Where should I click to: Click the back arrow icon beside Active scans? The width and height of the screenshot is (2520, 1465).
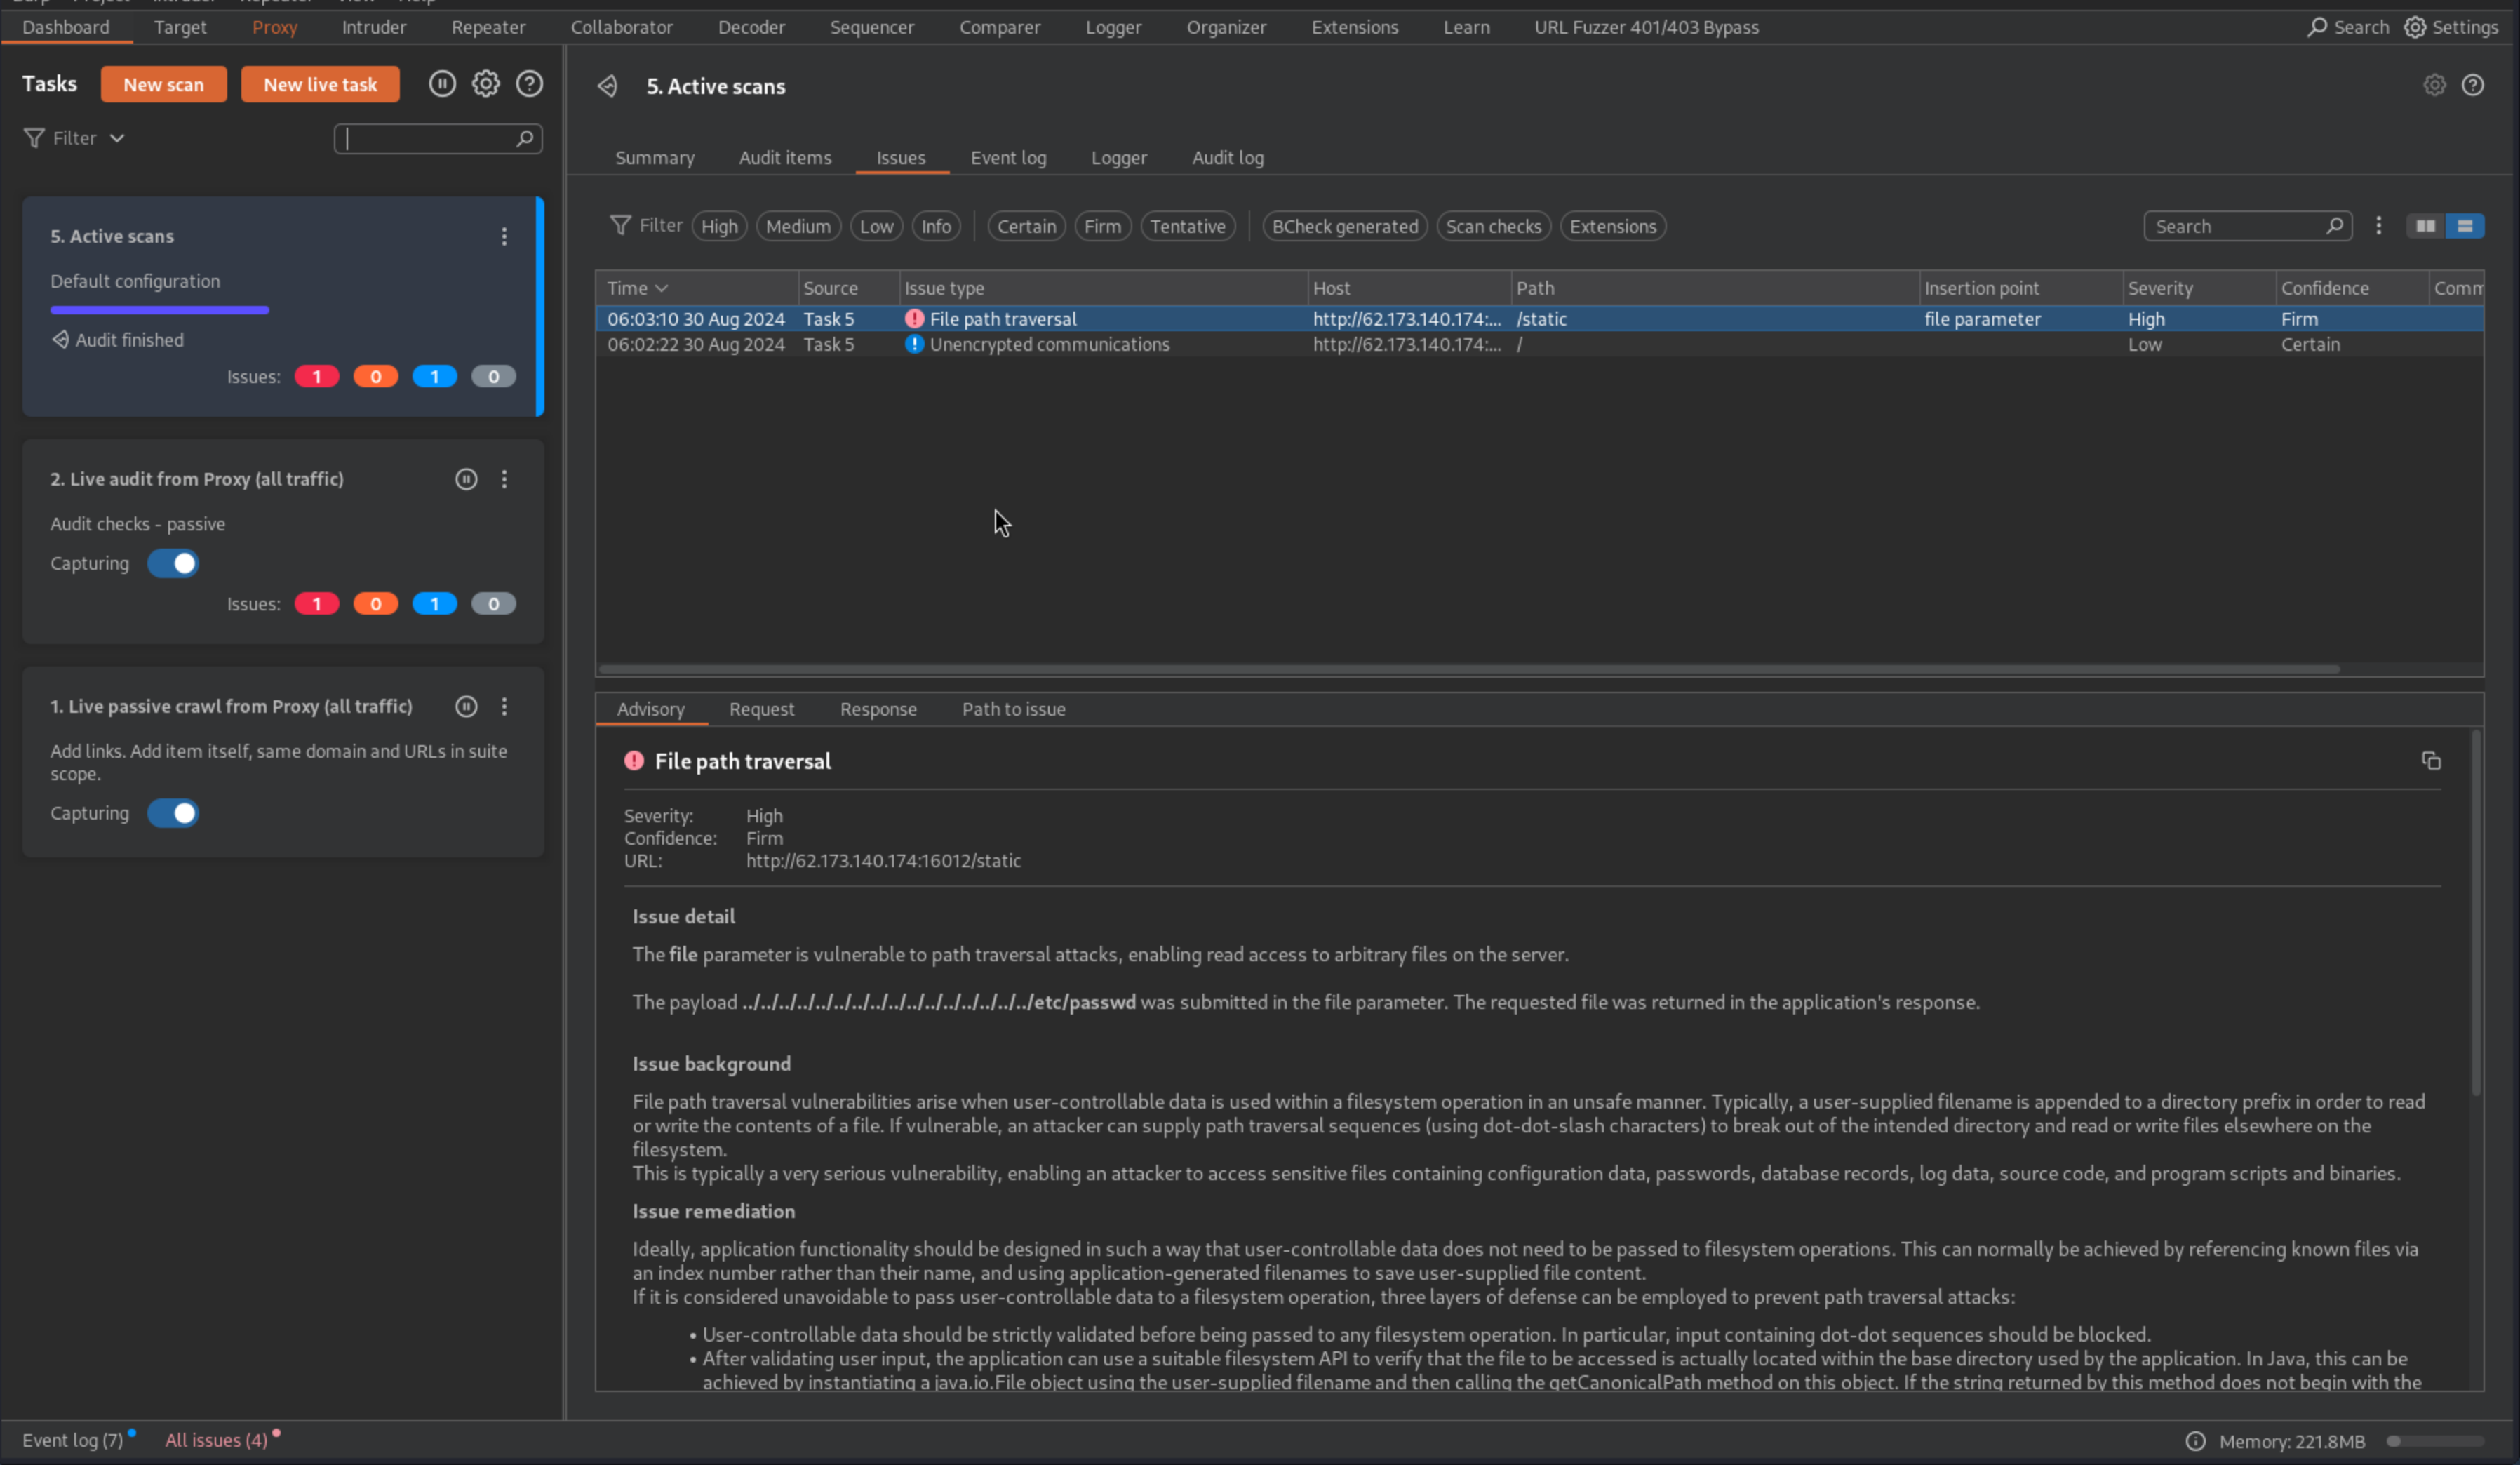point(608,86)
